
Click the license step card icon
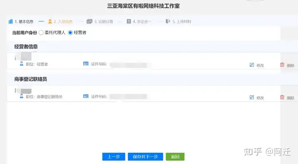89,21
